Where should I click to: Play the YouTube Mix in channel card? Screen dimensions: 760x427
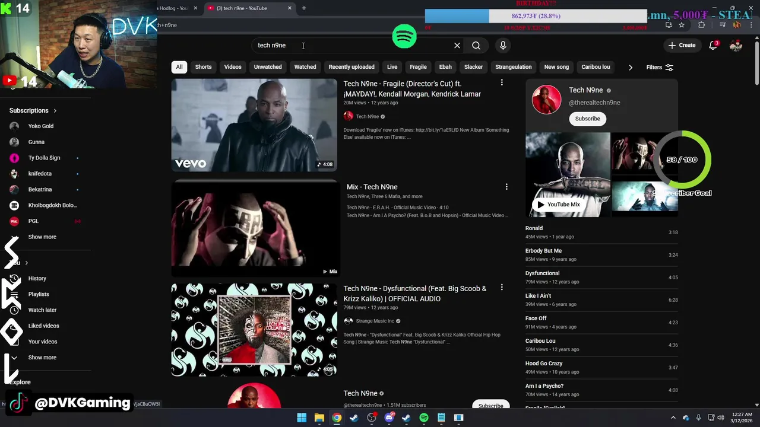pos(558,205)
